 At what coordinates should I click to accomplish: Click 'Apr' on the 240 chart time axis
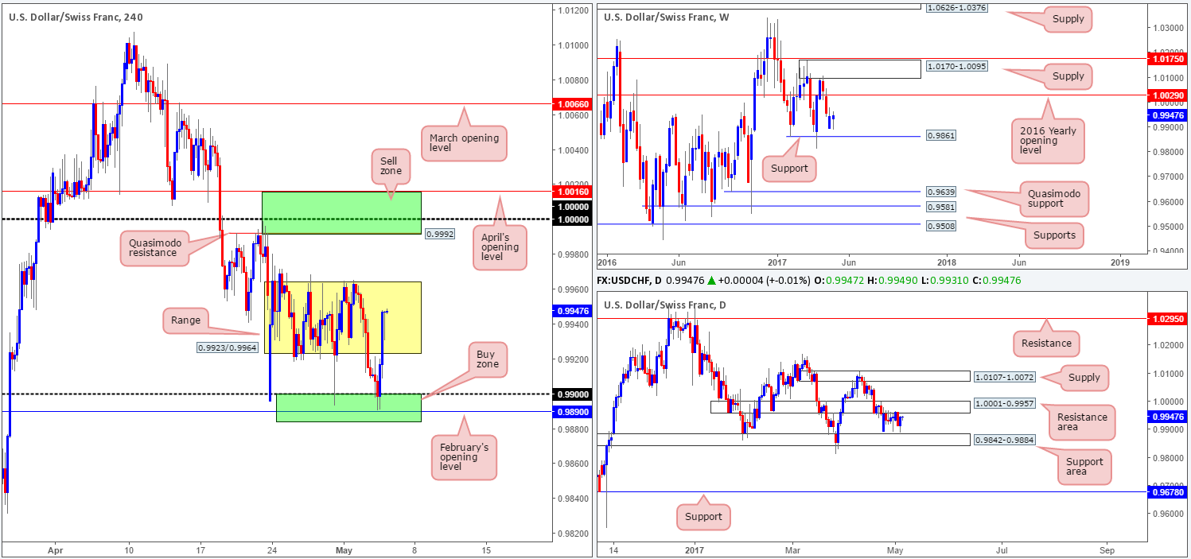coord(54,549)
